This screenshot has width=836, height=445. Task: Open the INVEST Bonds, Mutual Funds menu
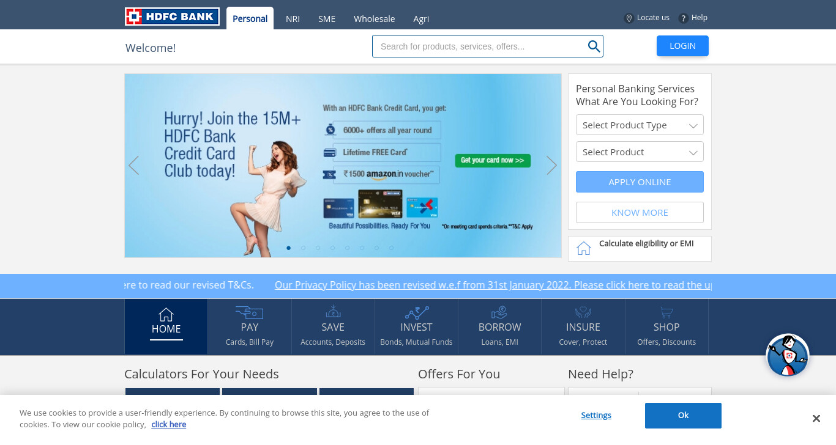(x=416, y=326)
